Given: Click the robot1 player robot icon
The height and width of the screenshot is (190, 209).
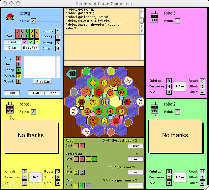Looking at the screenshot, I should point(10,108).
